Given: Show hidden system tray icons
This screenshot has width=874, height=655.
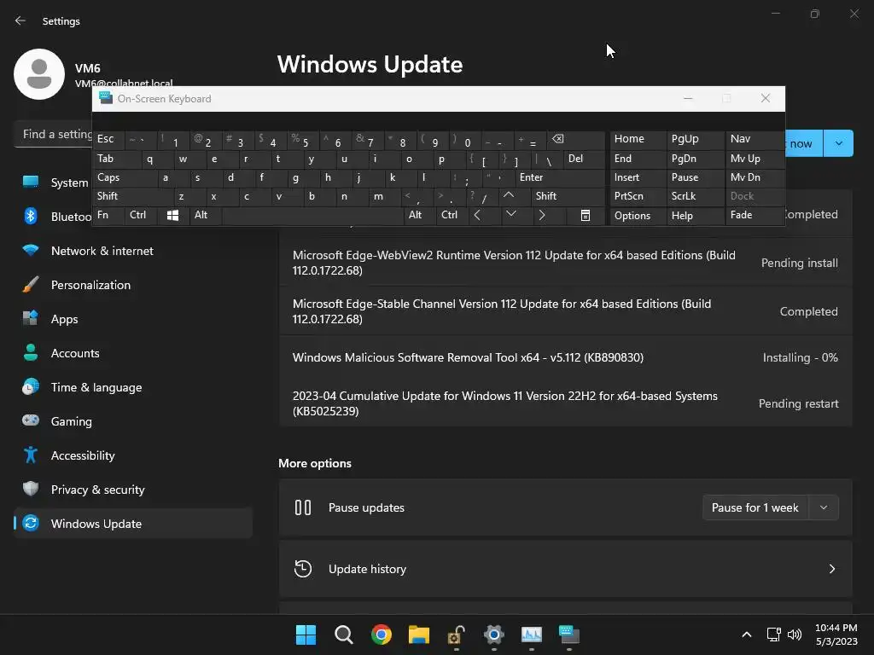Looking at the screenshot, I should pos(747,635).
